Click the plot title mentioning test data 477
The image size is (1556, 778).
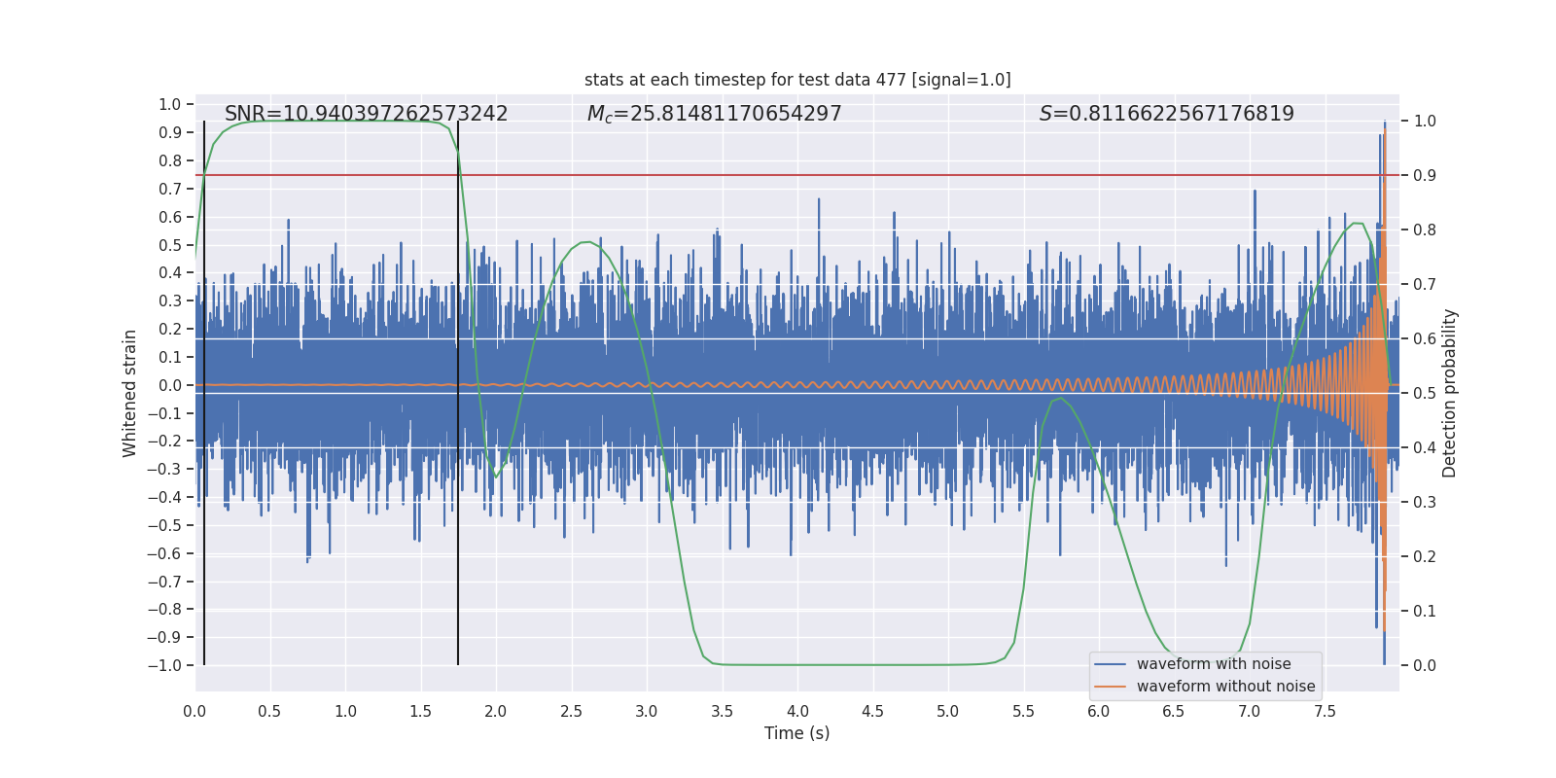pos(797,80)
